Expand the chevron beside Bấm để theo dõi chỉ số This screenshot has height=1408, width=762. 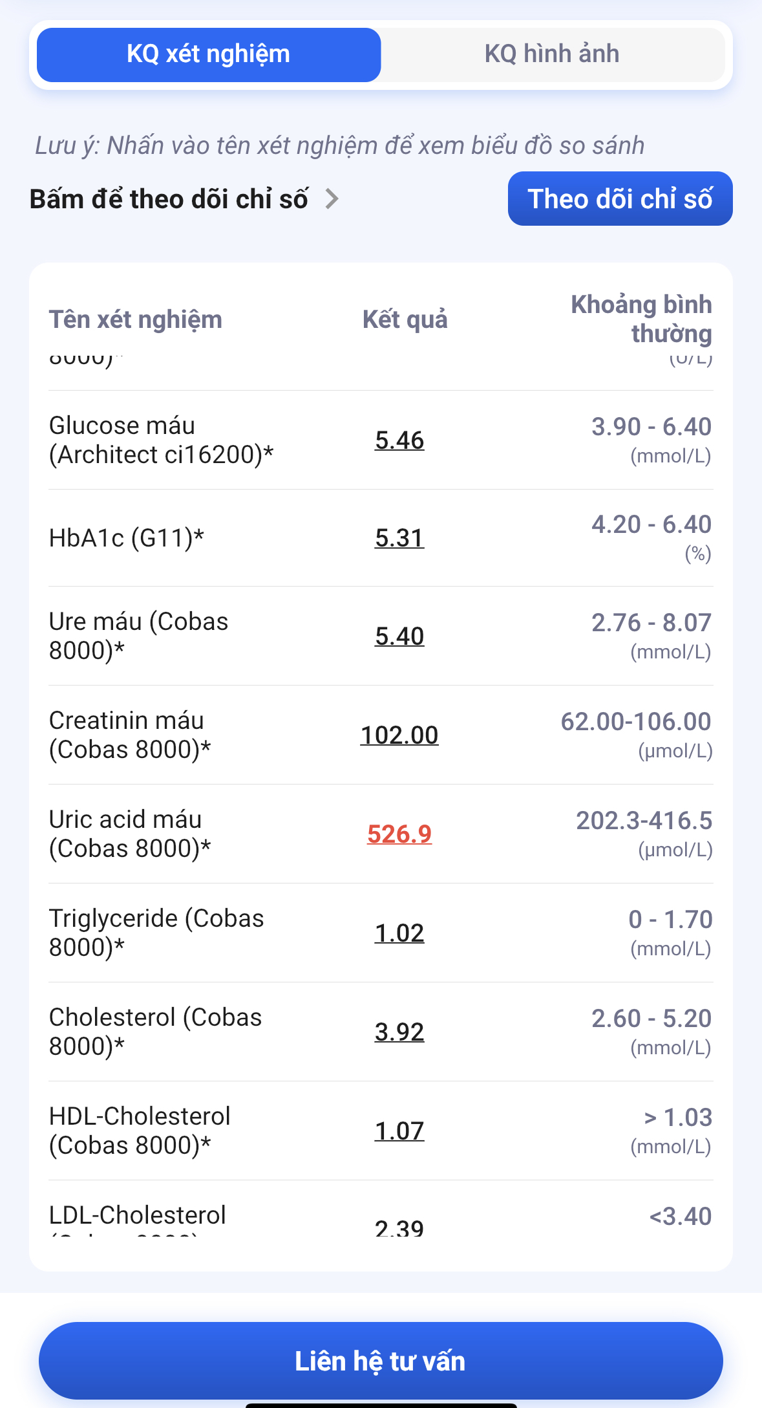pos(332,199)
